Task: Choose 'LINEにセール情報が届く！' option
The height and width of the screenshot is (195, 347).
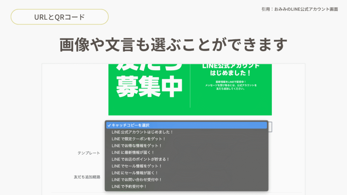Action: pos(135,173)
